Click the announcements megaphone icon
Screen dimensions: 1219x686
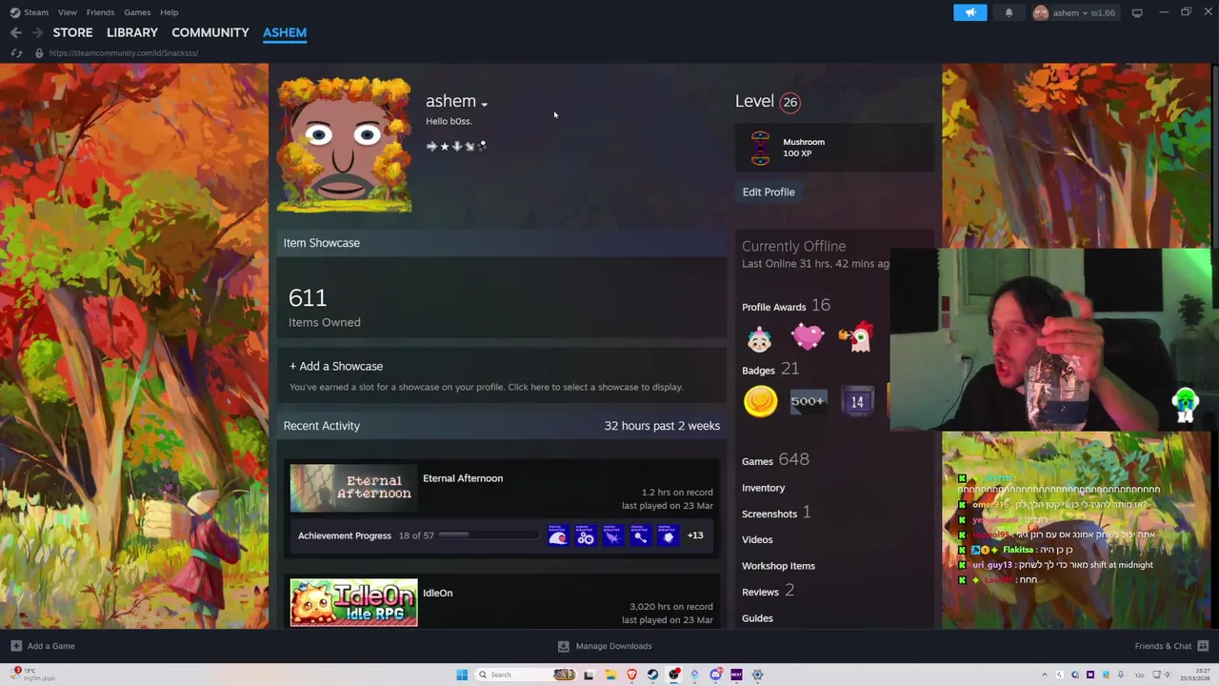point(970,12)
